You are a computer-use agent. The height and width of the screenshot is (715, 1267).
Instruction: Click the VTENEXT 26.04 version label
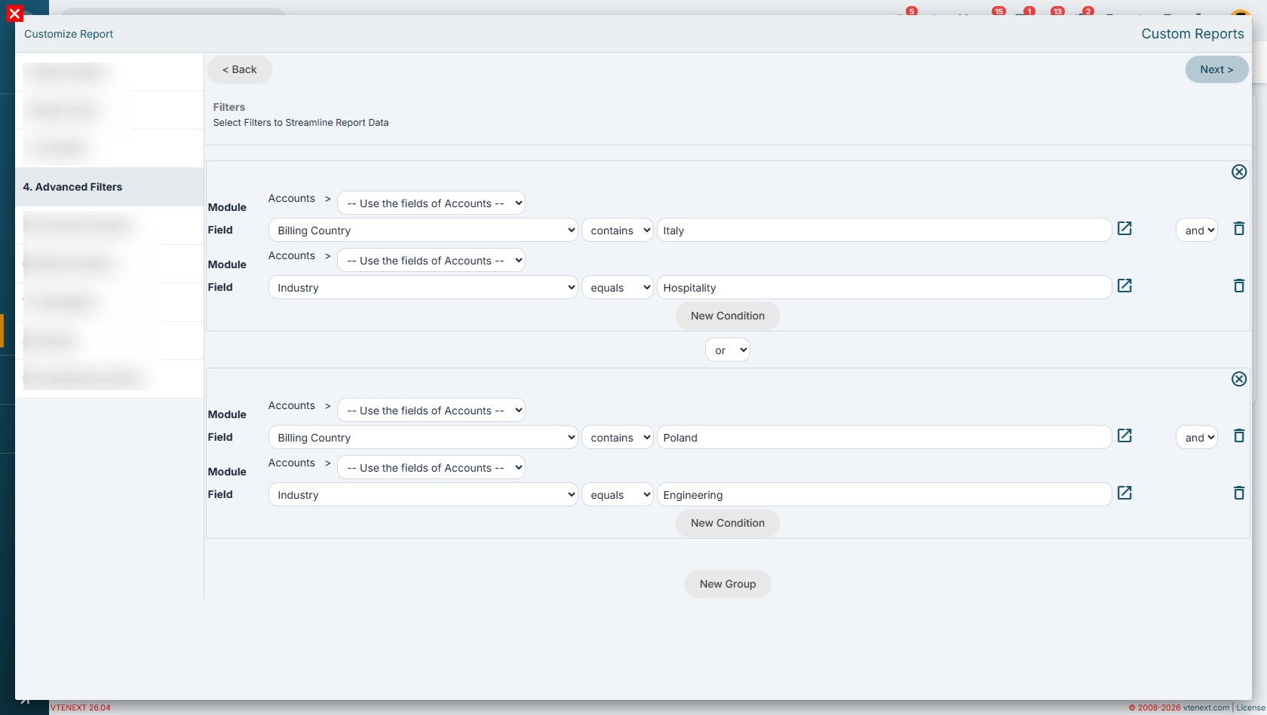click(x=81, y=707)
